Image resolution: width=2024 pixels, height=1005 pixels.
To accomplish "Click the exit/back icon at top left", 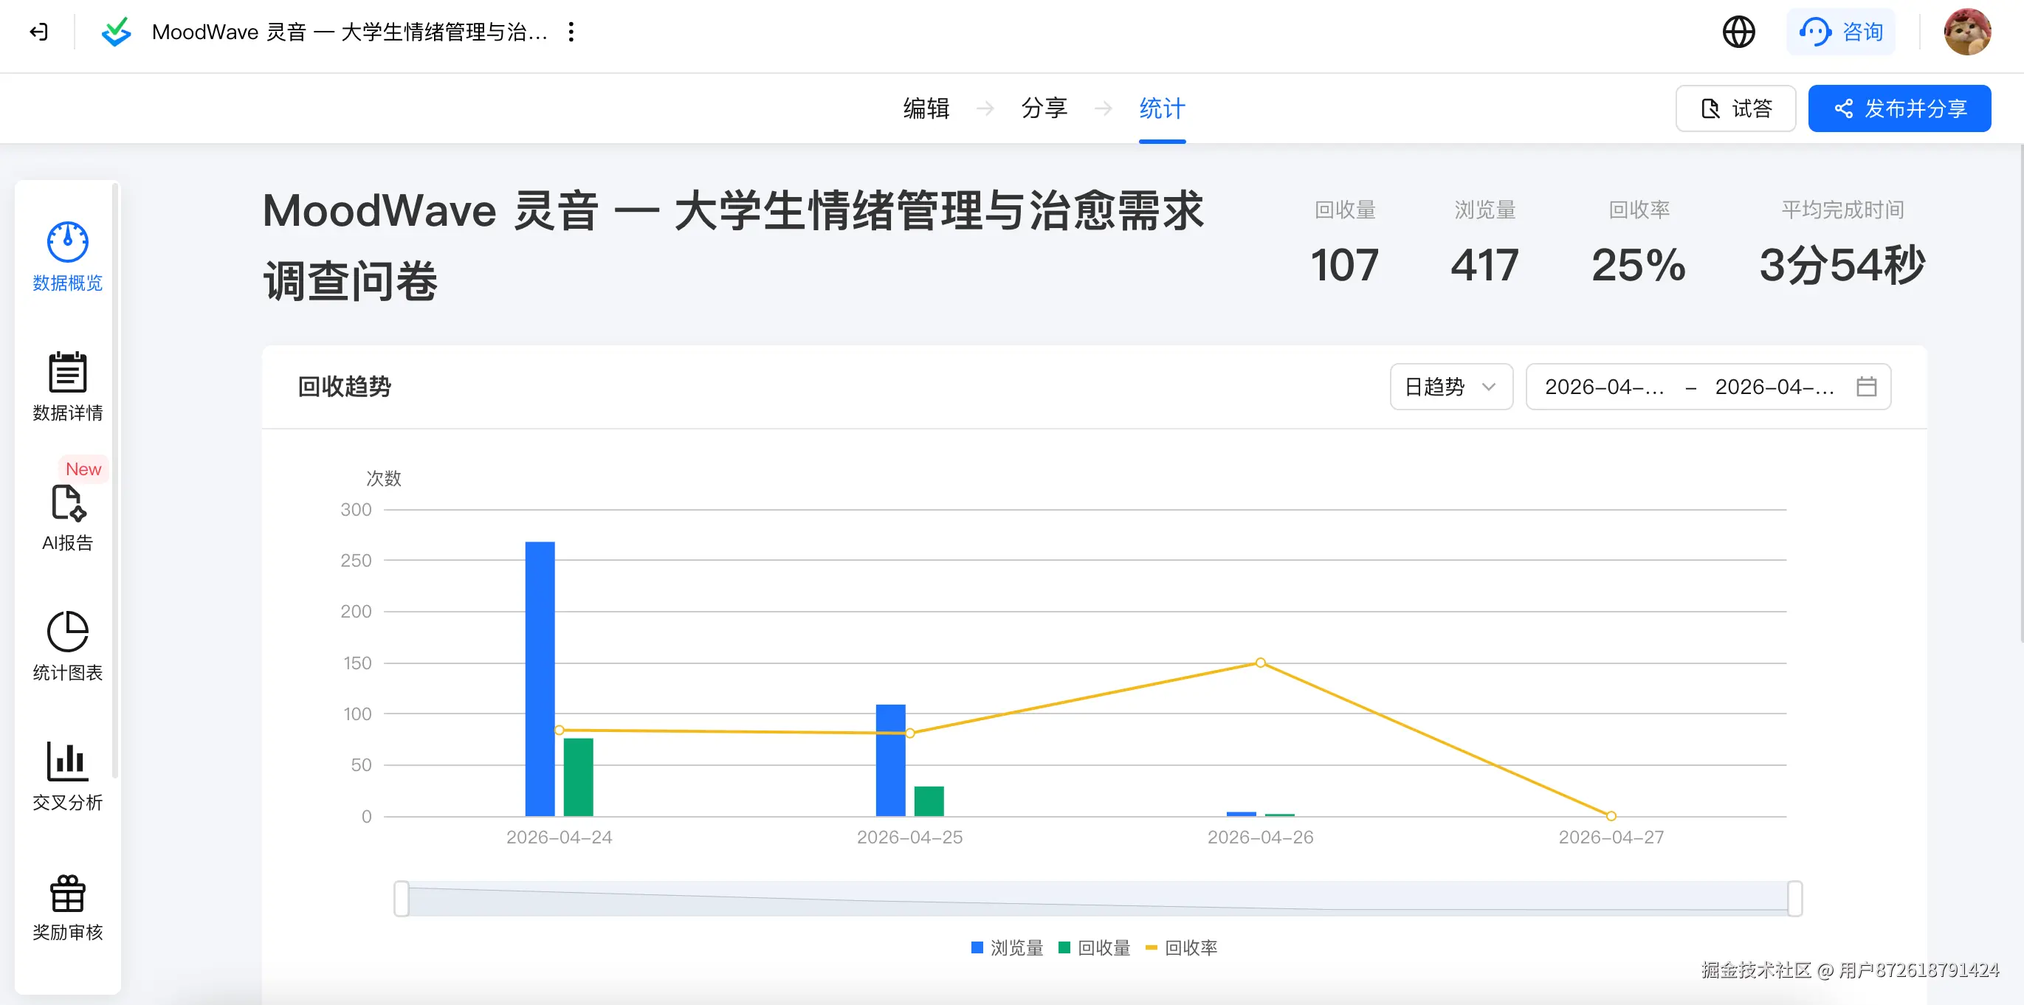I will 38,32.
